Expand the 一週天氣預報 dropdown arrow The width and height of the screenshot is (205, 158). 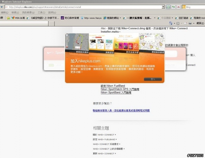(x=155, y=18)
